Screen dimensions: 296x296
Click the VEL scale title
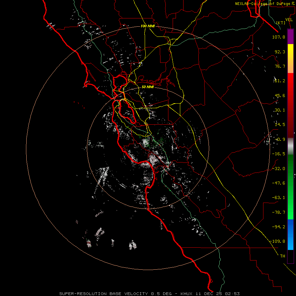[x=289, y=20]
